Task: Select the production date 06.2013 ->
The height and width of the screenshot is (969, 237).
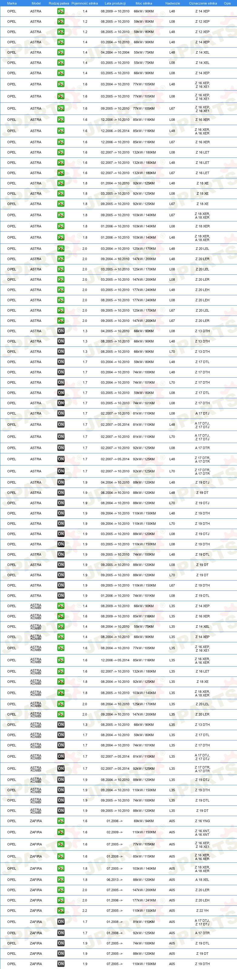Action: [x=115, y=879]
